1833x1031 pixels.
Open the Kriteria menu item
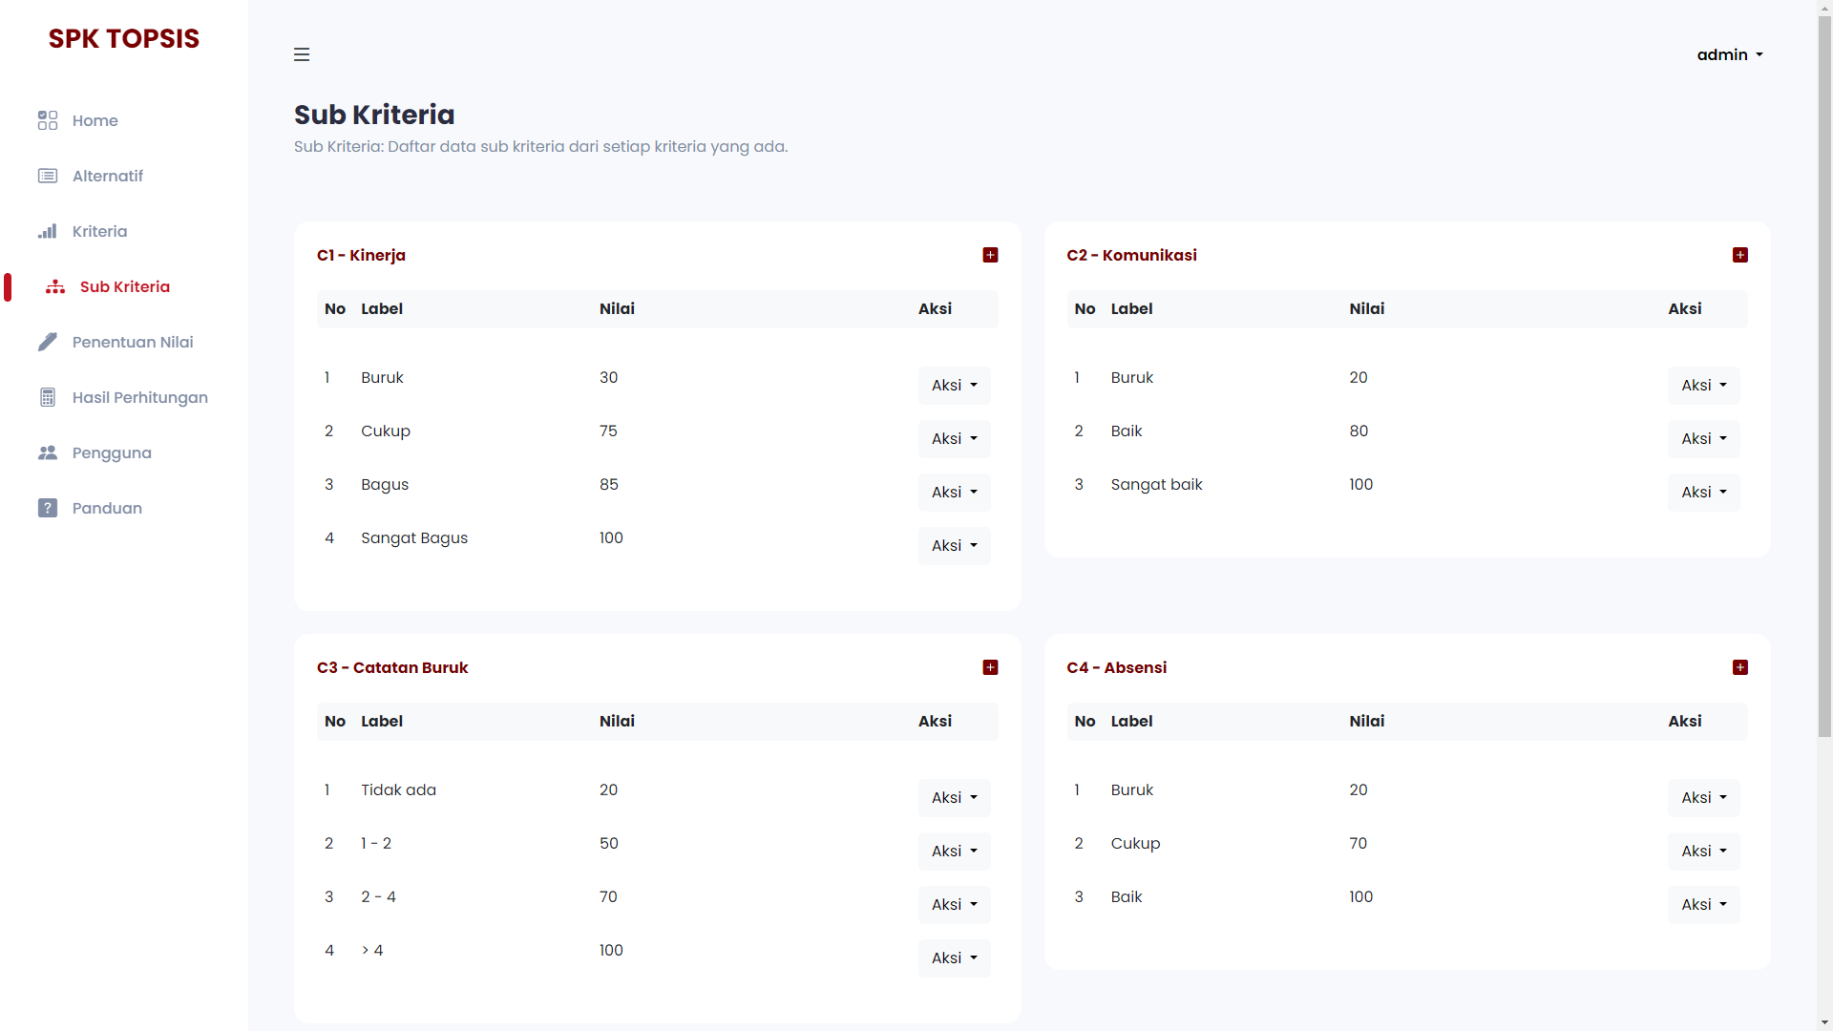99,231
